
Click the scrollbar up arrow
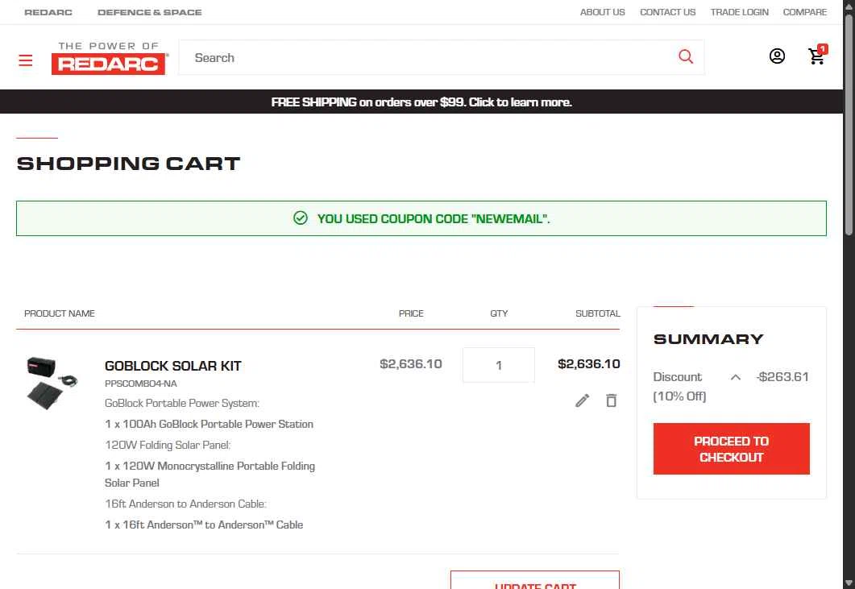point(849,5)
